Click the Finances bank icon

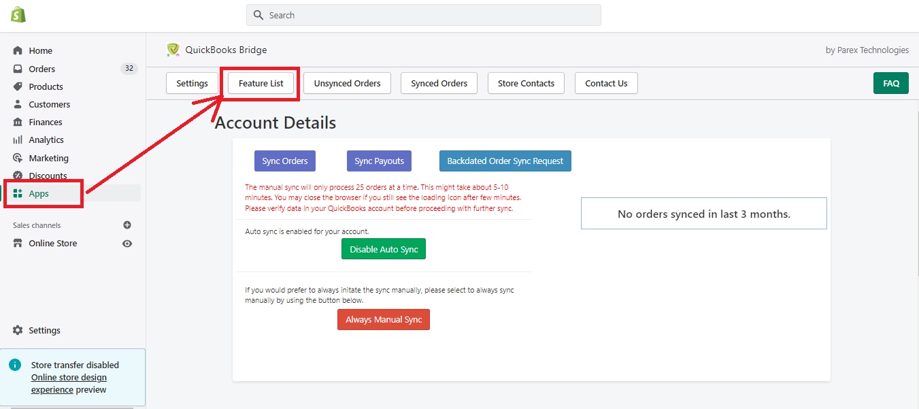pyautogui.click(x=18, y=122)
